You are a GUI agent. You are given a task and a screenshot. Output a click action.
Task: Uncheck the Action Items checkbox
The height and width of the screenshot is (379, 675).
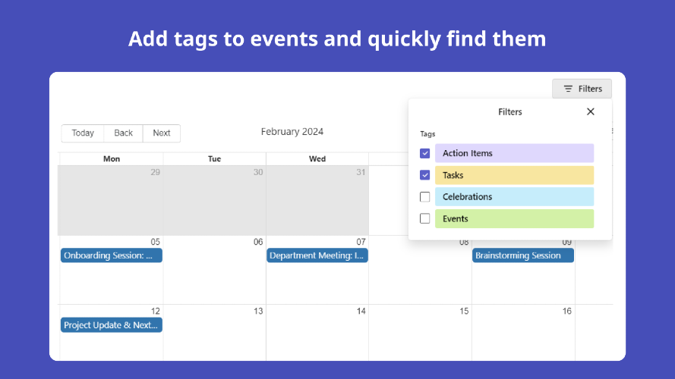[425, 153]
